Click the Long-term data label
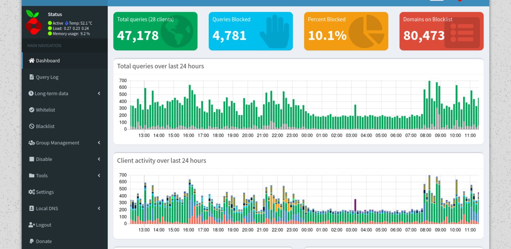Screen dimensions: 511x249 coord(51,93)
